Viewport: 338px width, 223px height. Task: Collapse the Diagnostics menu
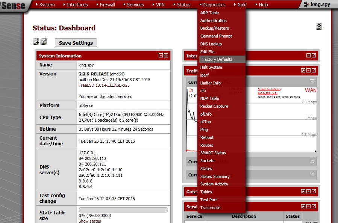212,5
